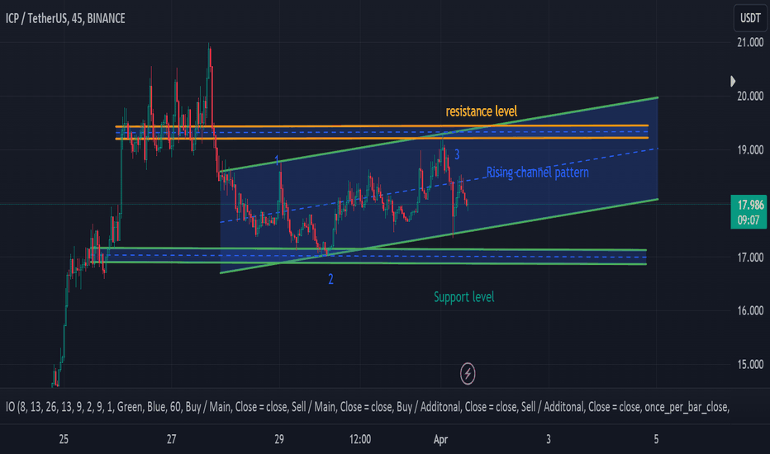Screen dimensions: 770x454
Task: Click the '3' date on time axis
Action: (x=549, y=439)
